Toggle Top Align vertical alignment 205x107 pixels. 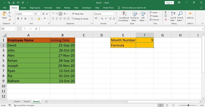pyautogui.click(x=53, y=14)
